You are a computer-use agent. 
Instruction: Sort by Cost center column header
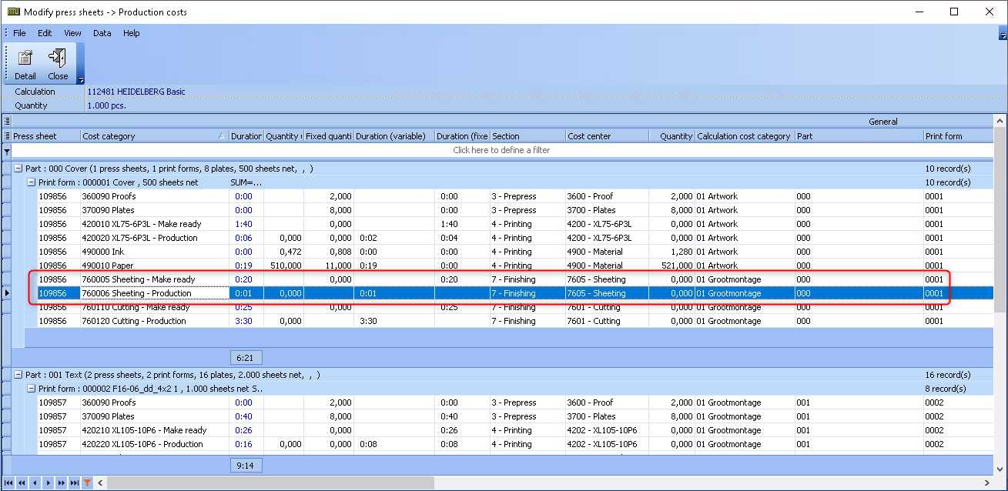coord(607,136)
